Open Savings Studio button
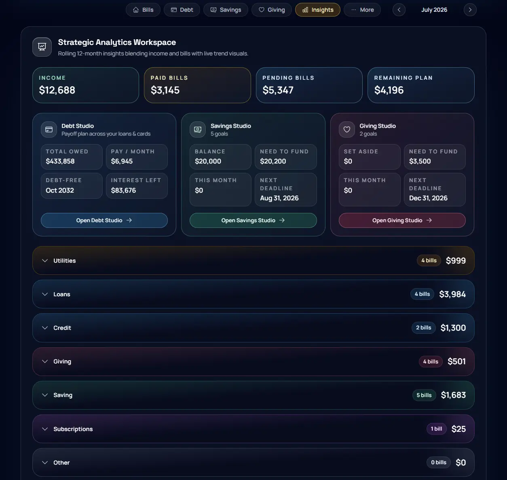Image resolution: width=507 pixels, height=480 pixels. (253, 220)
